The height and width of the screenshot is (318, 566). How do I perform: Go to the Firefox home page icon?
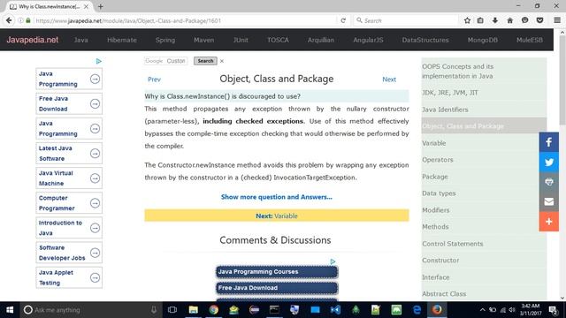click(x=509, y=20)
